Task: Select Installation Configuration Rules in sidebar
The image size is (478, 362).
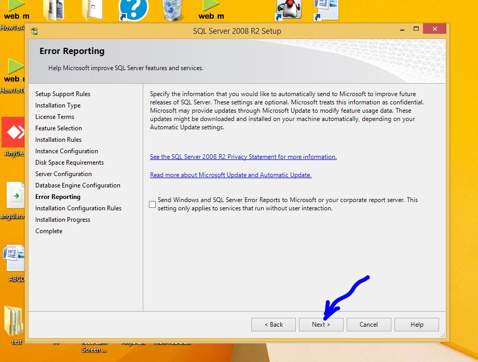Action: coord(78,208)
